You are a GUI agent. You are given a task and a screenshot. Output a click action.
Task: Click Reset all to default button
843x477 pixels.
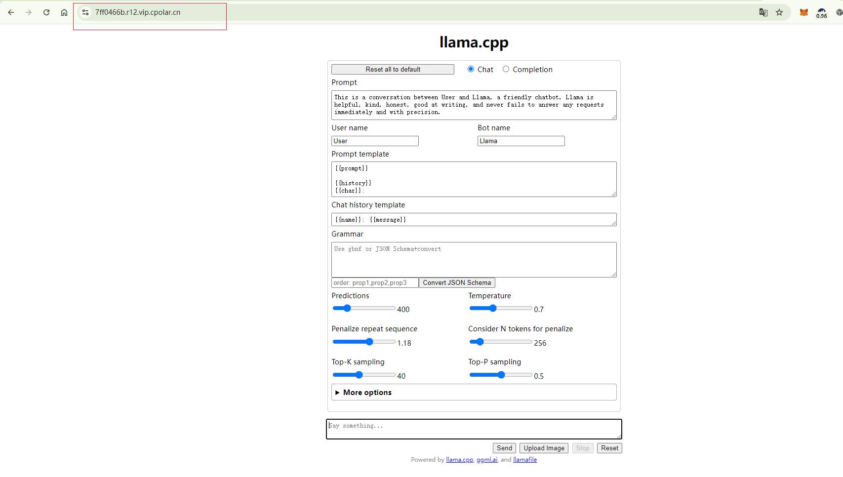(x=393, y=70)
